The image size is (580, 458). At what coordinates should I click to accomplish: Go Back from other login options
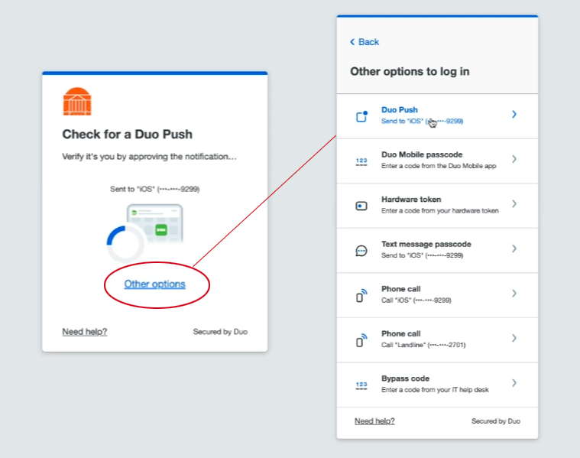[365, 42]
